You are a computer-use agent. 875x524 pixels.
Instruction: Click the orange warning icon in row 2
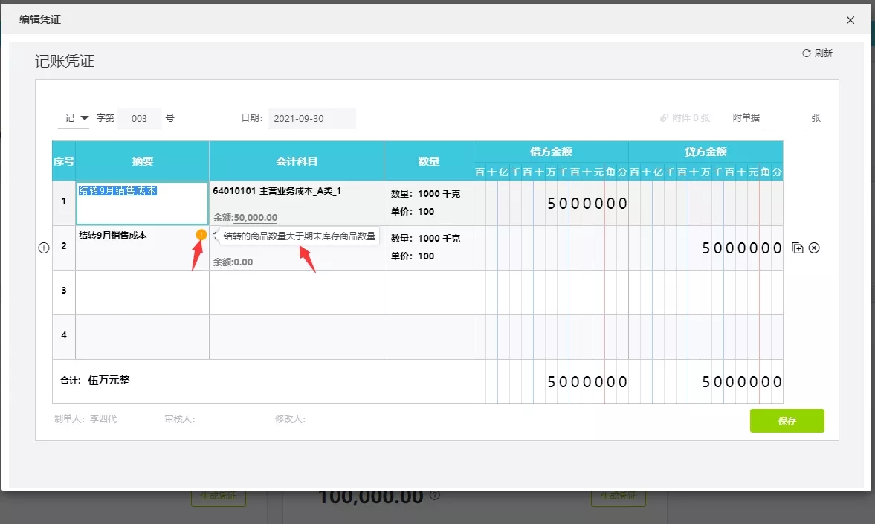click(201, 235)
